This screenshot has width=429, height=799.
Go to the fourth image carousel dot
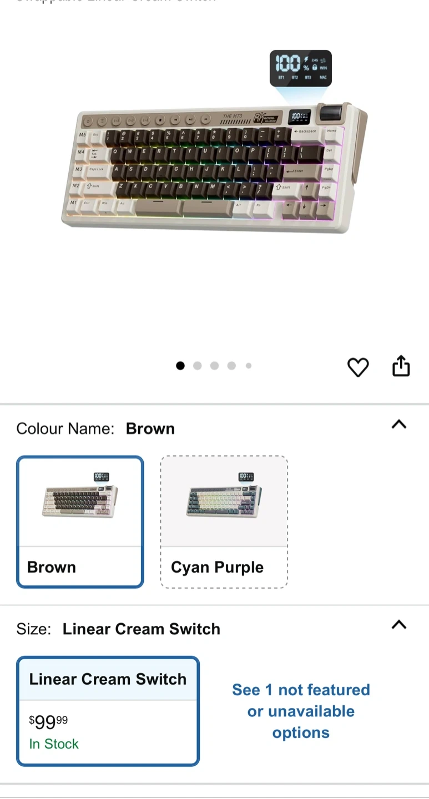coord(231,366)
